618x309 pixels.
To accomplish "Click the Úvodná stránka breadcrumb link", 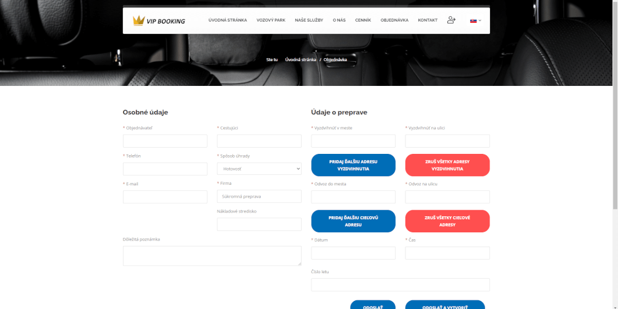I will tap(300, 60).
